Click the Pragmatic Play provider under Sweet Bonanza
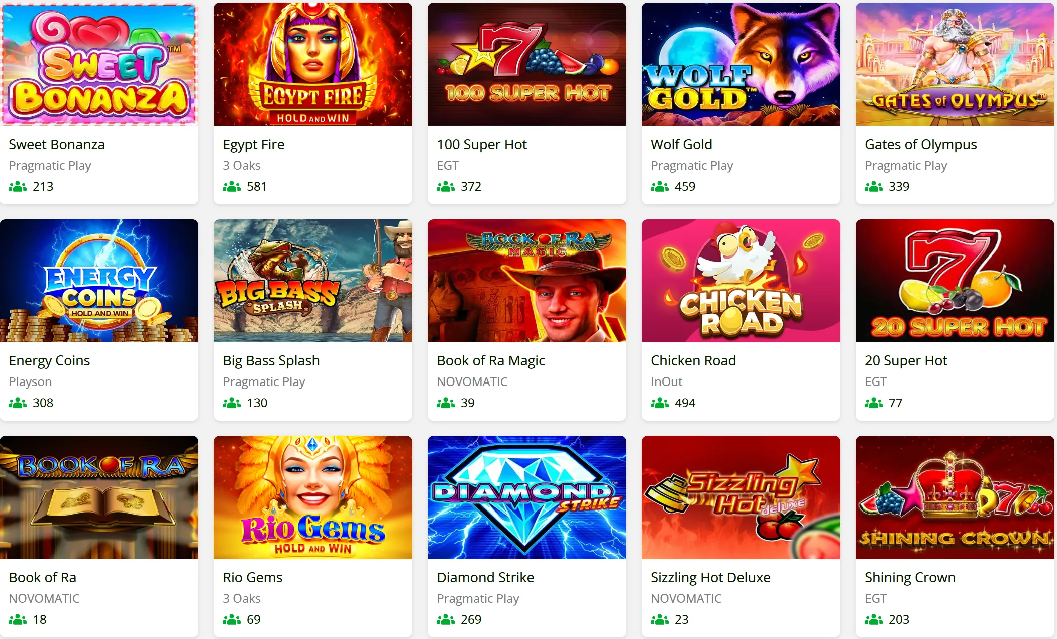1057x639 pixels. [x=50, y=165]
